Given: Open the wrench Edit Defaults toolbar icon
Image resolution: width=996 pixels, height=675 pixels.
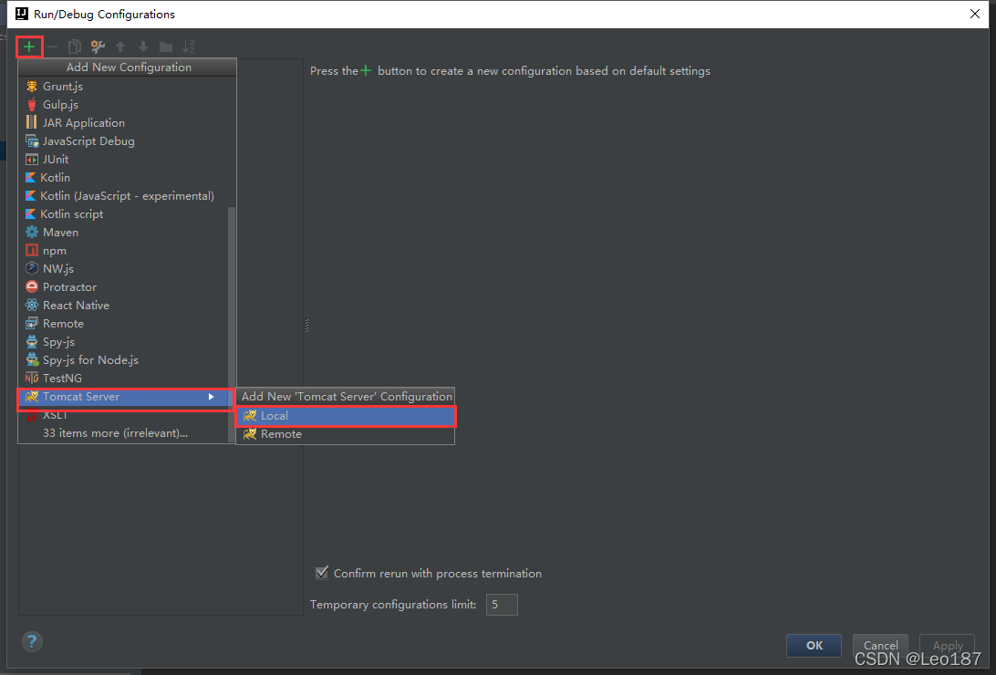Looking at the screenshot, I should [x=98, y=47].
